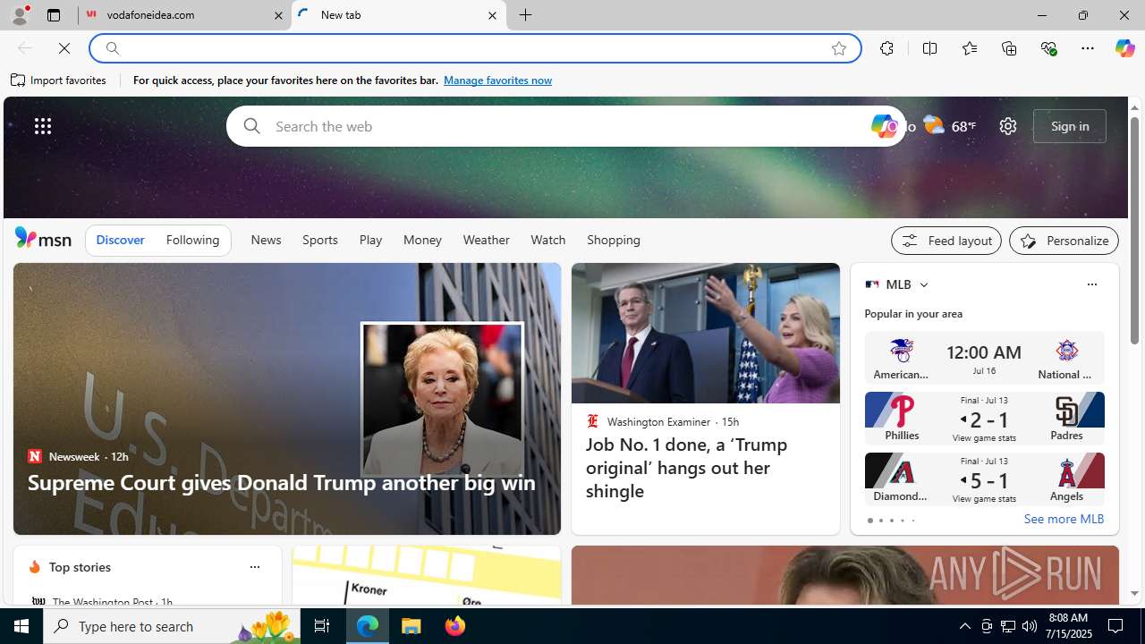
Task: Open the American vs National All-Star game
Action: (x=984, y=359)
